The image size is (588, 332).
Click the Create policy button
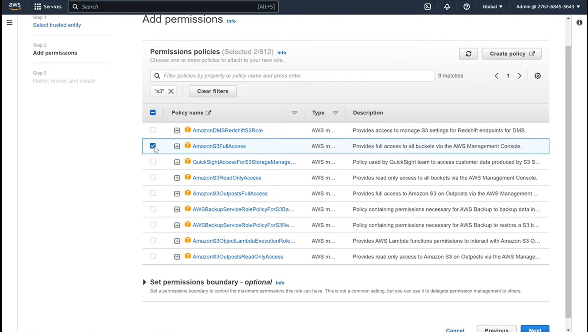click(x=511, y=54)
